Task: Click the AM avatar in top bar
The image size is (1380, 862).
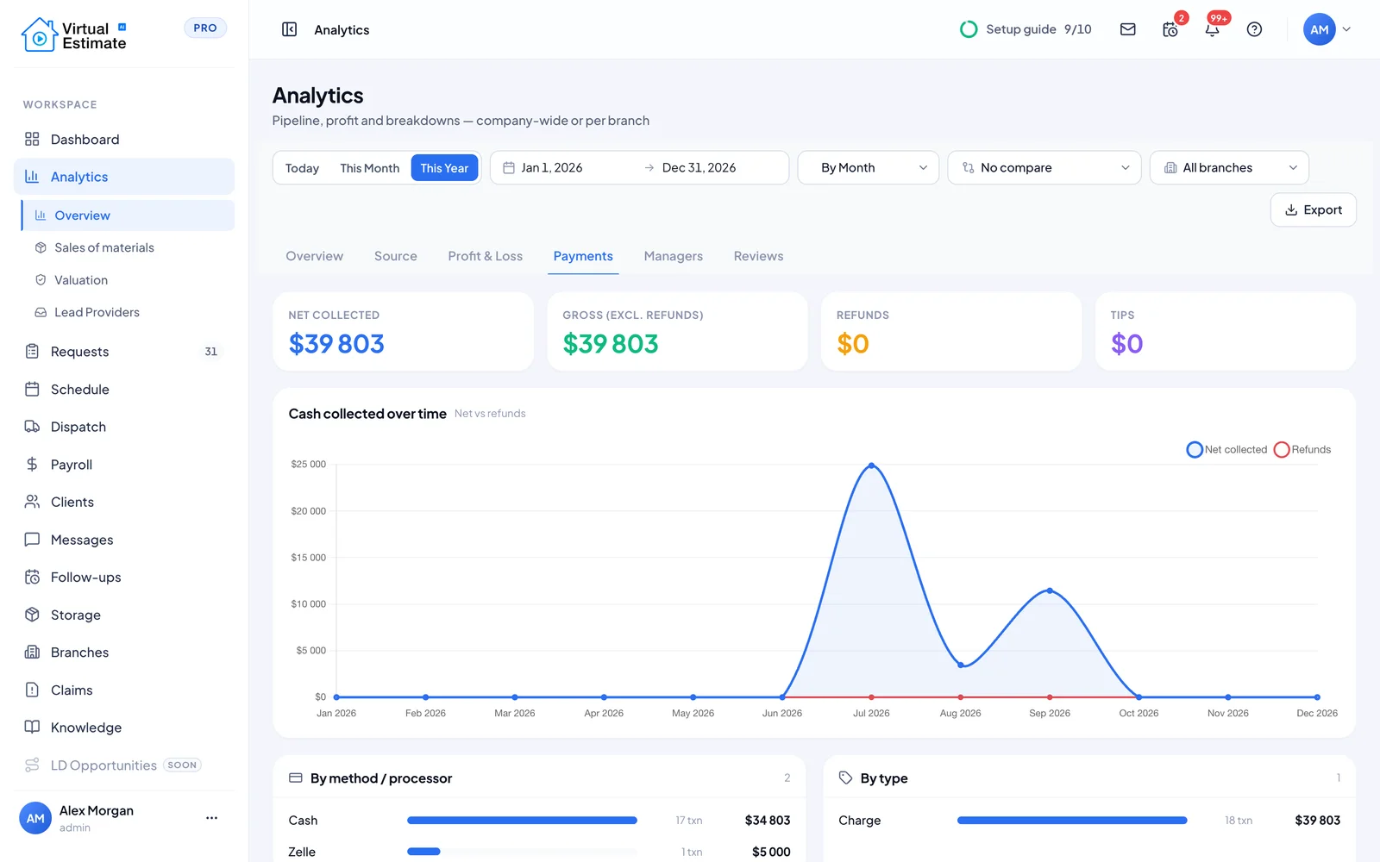Action: (x=1319, y=29)
